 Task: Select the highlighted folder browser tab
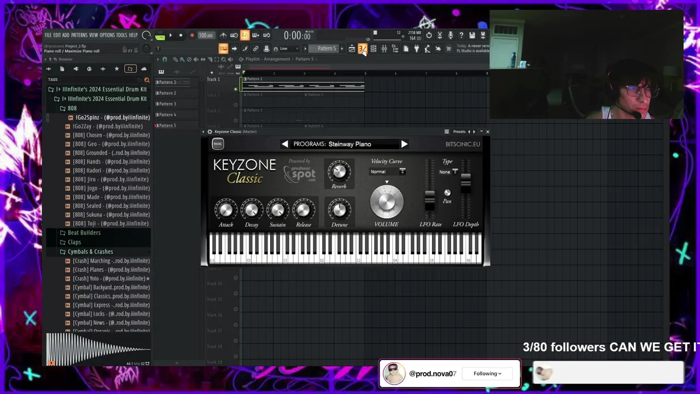tap(130, 69)
